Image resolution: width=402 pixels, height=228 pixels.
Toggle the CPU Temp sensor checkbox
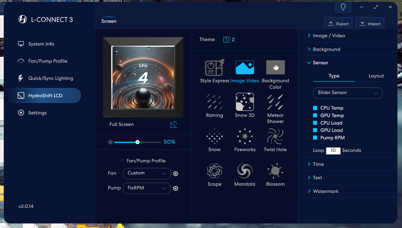point(315,108)
